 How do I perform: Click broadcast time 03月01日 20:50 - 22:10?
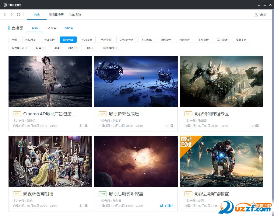tap(128, 126)
